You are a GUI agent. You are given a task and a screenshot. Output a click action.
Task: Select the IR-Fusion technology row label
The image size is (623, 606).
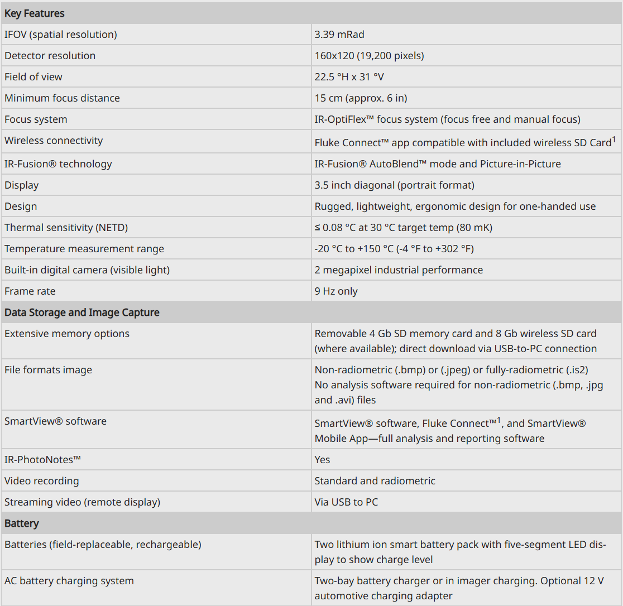(x=58, y=164)
